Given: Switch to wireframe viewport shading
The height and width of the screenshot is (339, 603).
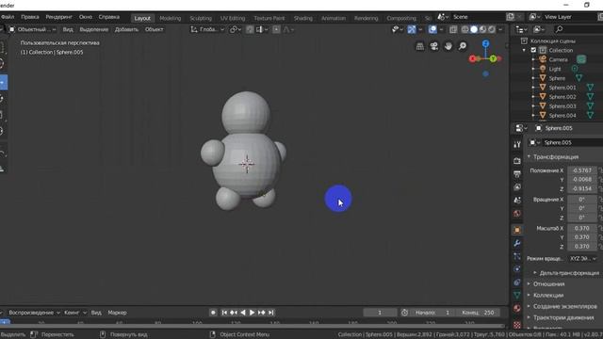Looking at the screenshot, I should point(464,29).
